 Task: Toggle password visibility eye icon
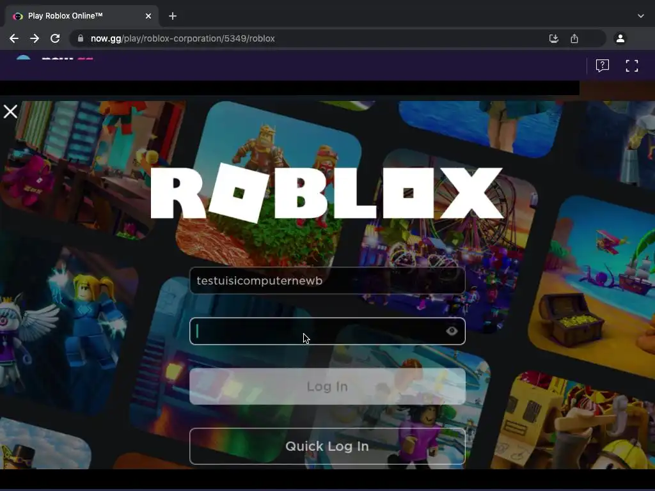click(x=452, y=331)
